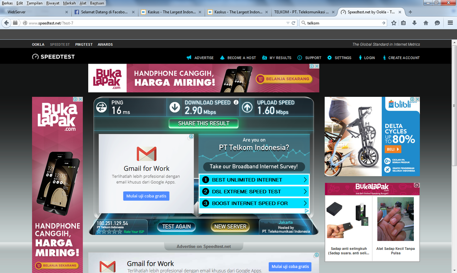This screenshot has width=457, height=273.
Task: Open the Riwayat menu
Action: (x=53, y=3)
